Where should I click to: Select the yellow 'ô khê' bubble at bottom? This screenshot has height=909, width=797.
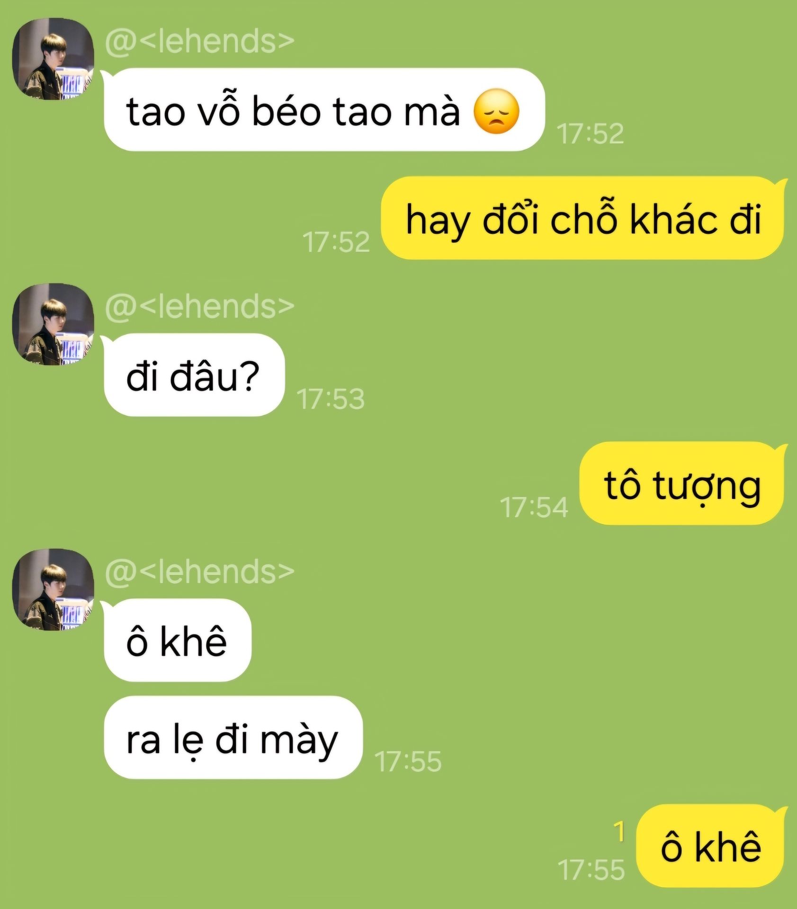click(710, 846)
